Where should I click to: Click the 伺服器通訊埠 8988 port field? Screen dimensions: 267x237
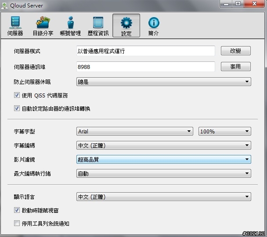pos(146,67)
